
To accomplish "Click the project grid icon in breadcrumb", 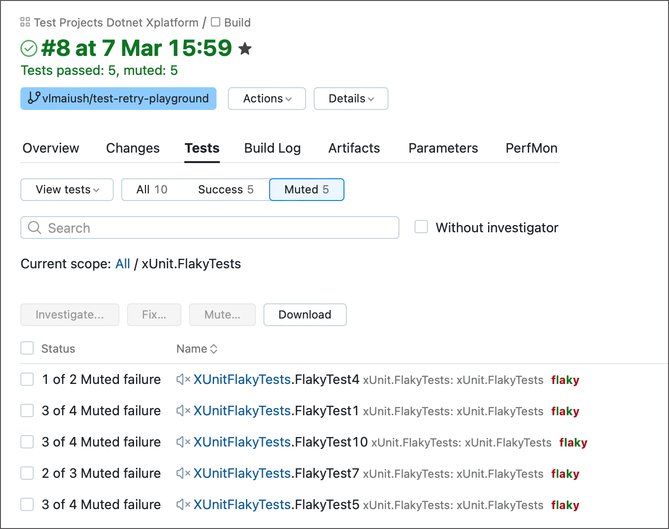I will tap(25, 22).
